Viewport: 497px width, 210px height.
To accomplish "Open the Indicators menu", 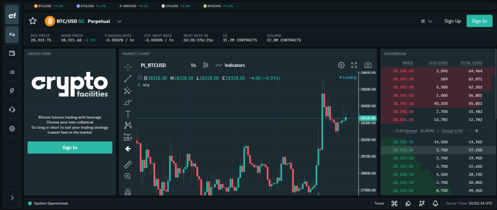I will pos(230,65).
